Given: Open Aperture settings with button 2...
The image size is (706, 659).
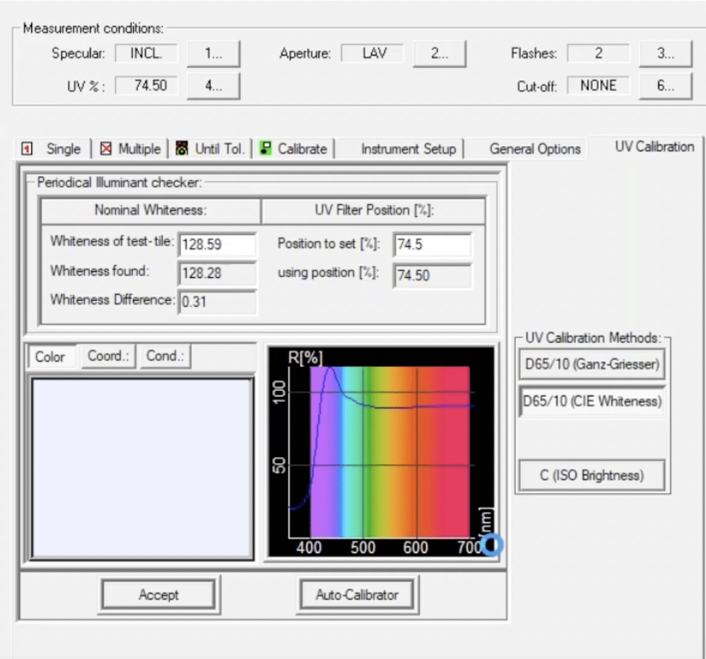Looking at the screenshot, I should [439, 54].
